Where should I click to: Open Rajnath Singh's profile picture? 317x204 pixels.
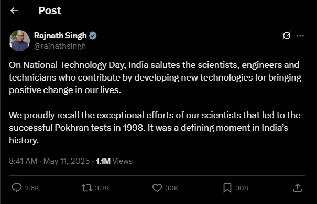tap(19, 41)
